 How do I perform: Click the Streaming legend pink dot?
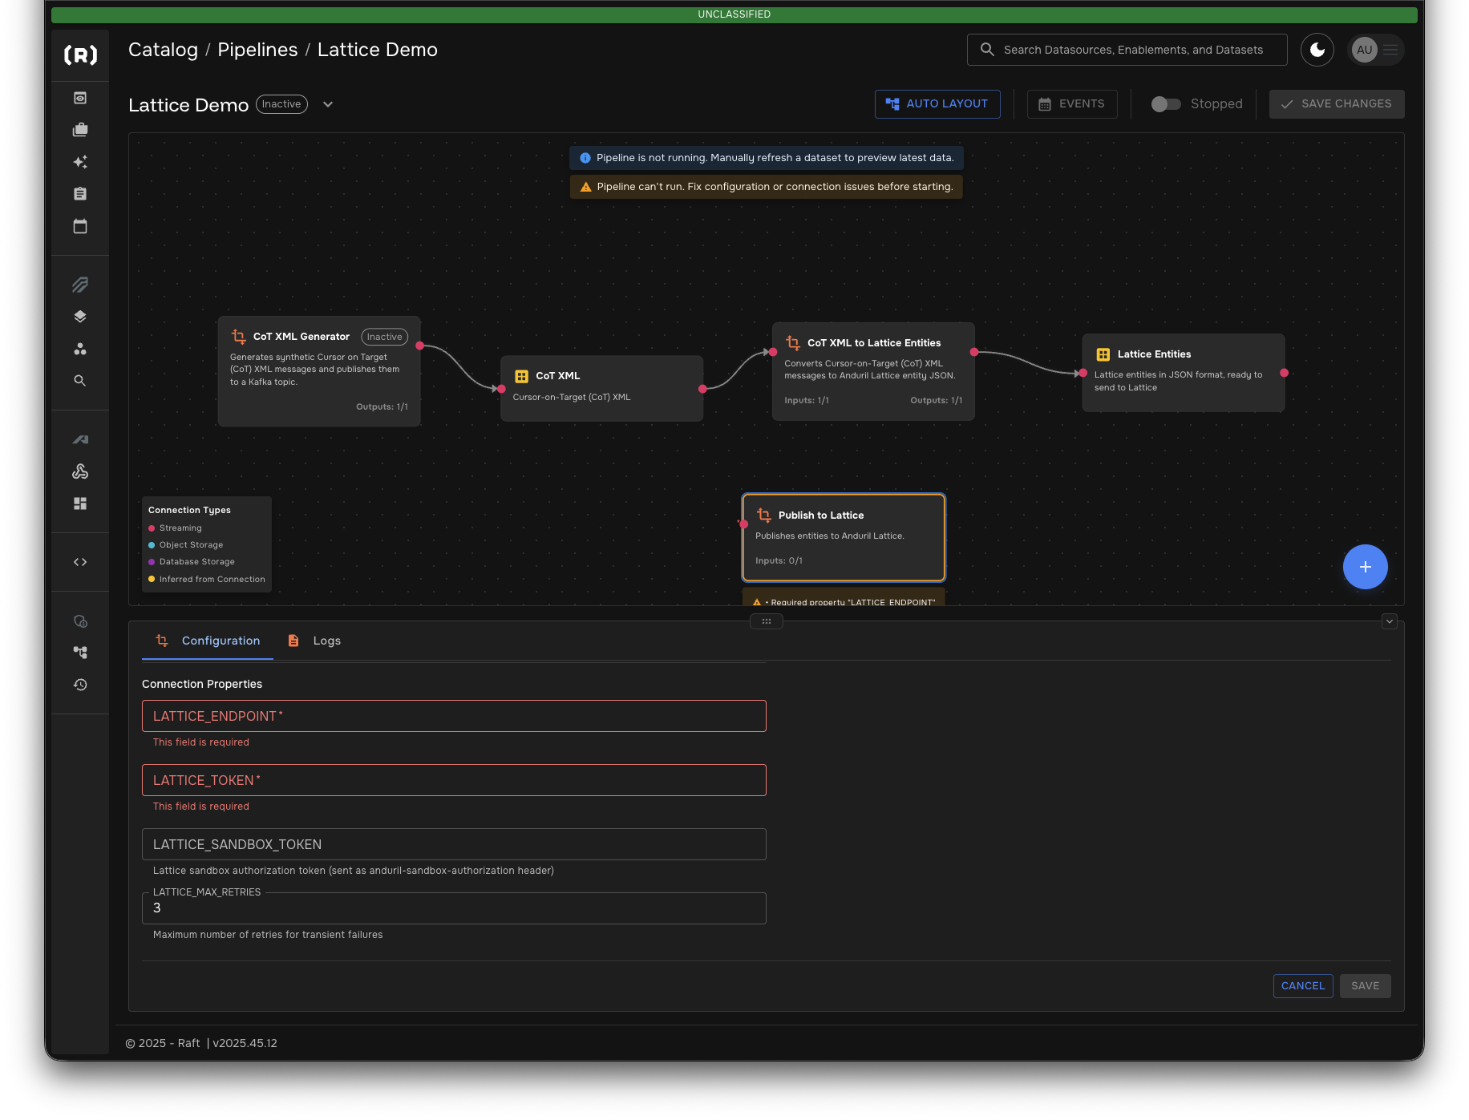coord(152,528)
